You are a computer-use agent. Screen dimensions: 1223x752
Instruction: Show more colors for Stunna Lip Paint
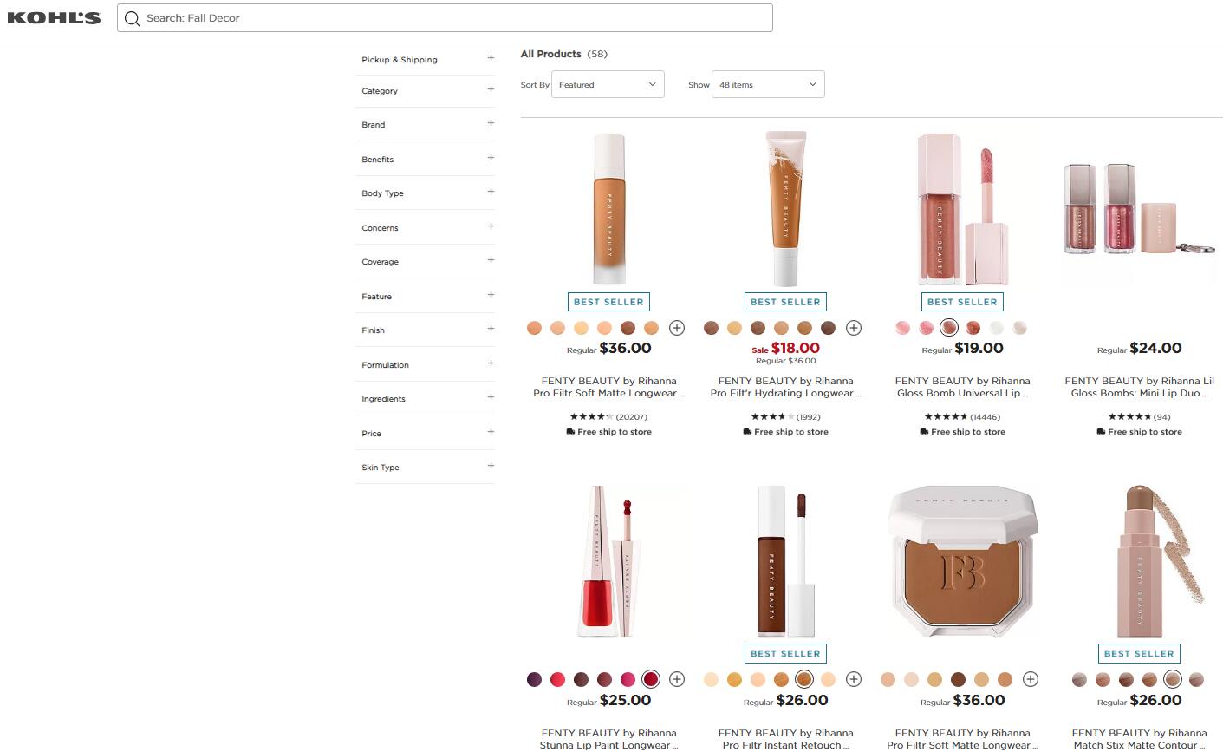[x=677, y=679]
